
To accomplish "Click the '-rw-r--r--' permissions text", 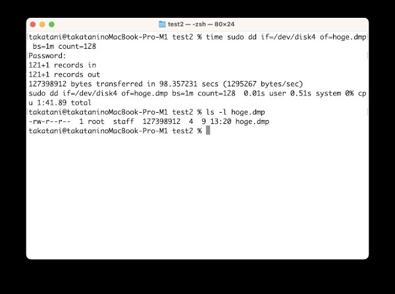I will coord(49,121).
